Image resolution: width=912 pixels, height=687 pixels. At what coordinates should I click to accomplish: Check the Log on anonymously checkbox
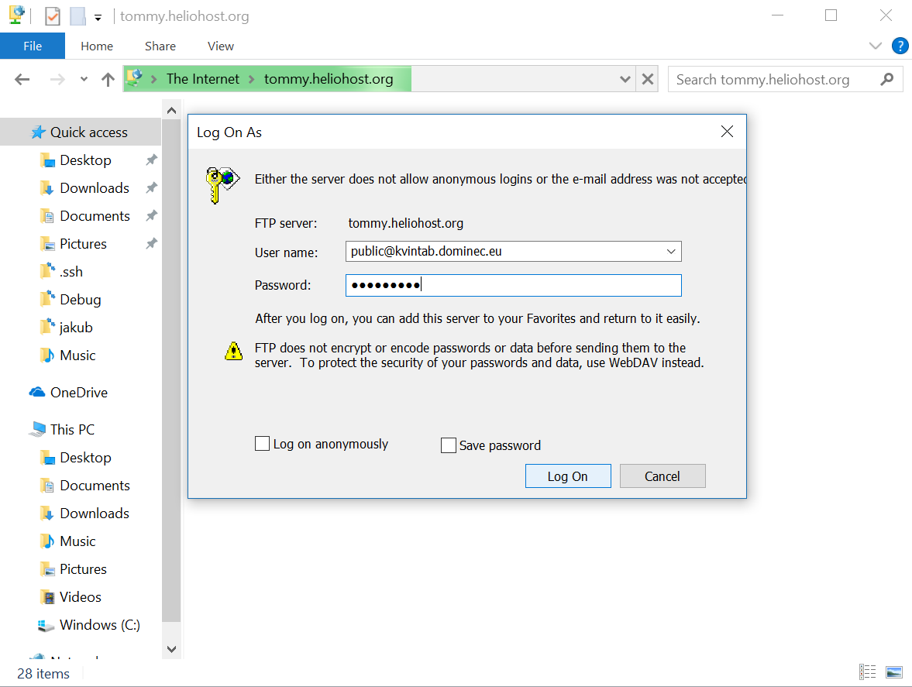pyautogui.click(x=263, y=444)
